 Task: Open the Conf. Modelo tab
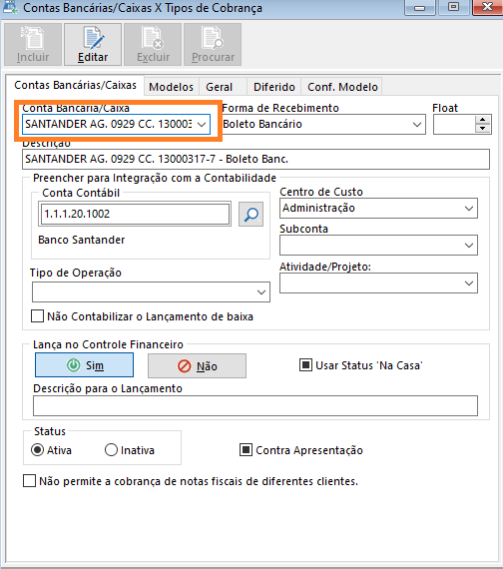tap(342, 87)
